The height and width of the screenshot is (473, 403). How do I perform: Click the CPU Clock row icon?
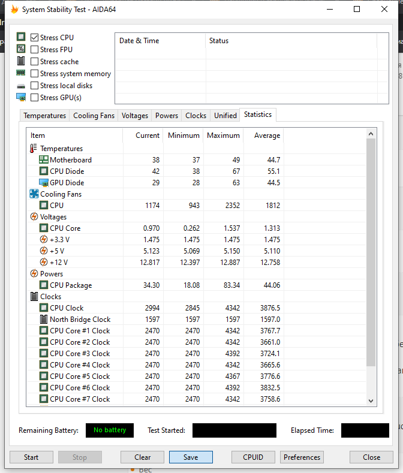pos(44,308)
